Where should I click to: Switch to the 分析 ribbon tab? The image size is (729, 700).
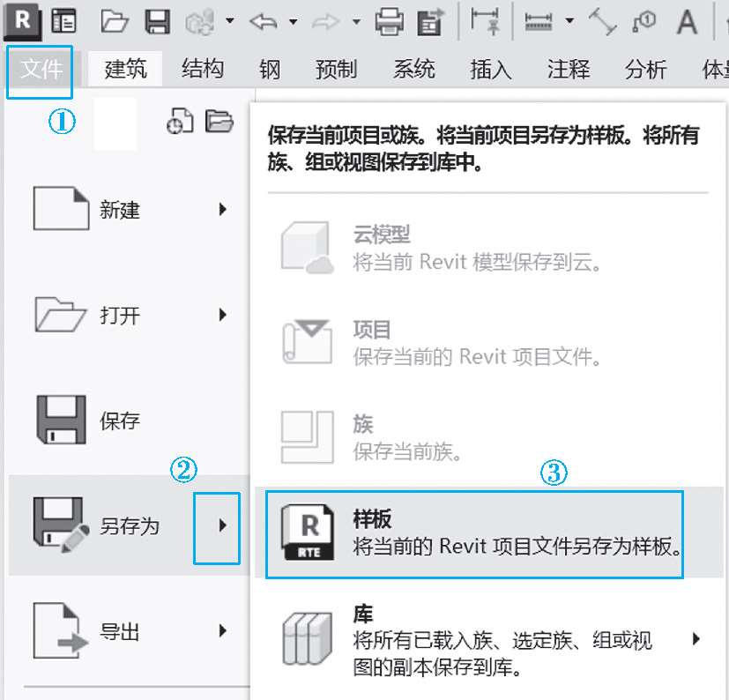pyautogui.click(x=646, y=70)
